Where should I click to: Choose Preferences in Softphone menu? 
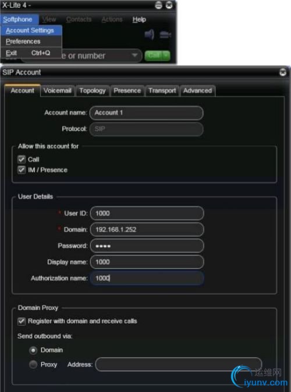click(31, 41)
